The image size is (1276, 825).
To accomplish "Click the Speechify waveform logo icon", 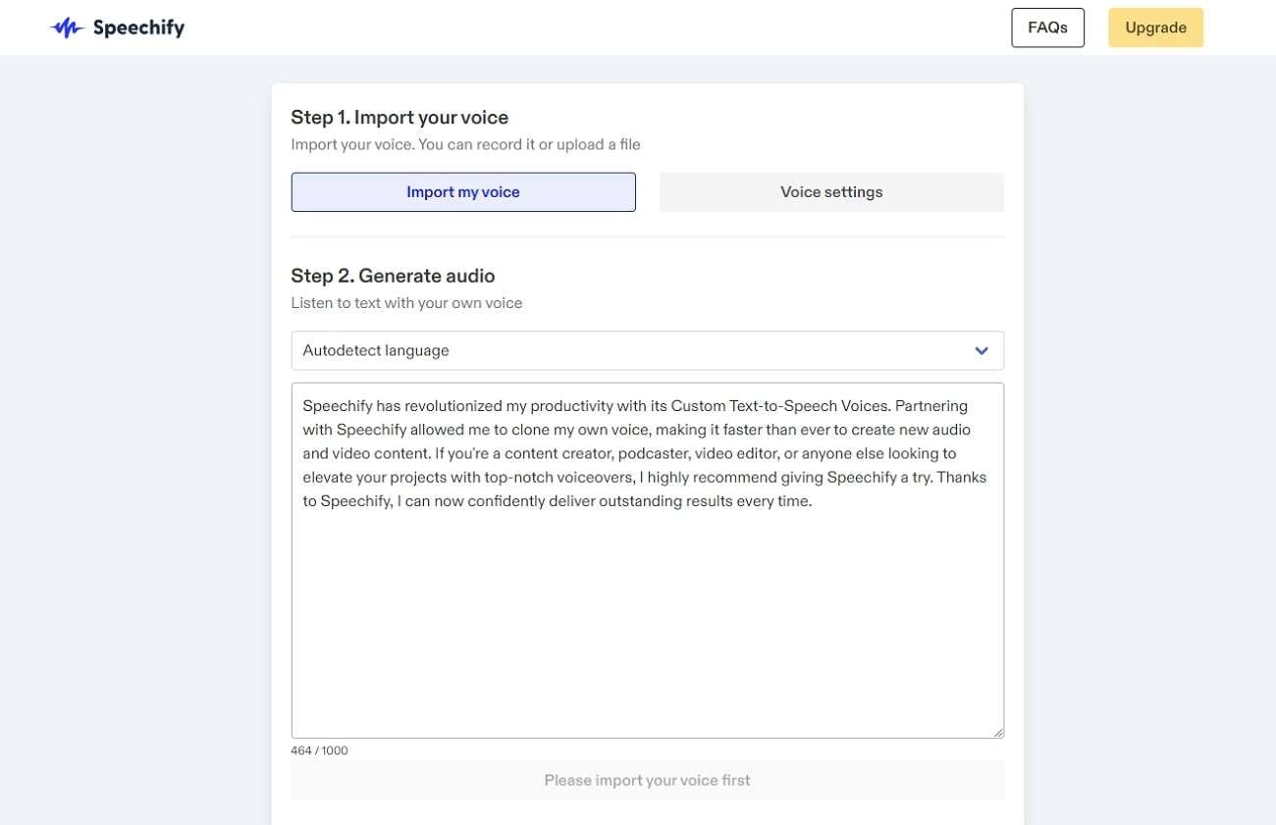I will tap(67, 28).
